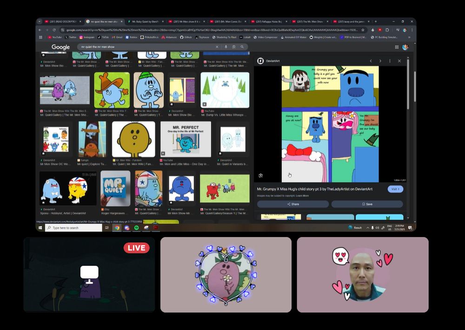Switch to the Mr. Men Comic Dub tab
This screenshot has height=330, width=465.
(228, 22)
